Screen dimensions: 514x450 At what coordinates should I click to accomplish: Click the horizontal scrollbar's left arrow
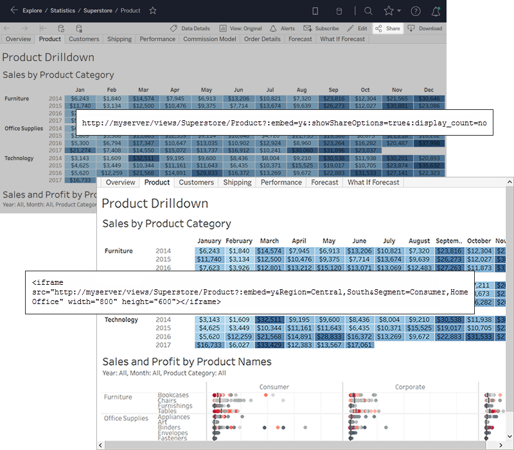(x=101, y=445)
